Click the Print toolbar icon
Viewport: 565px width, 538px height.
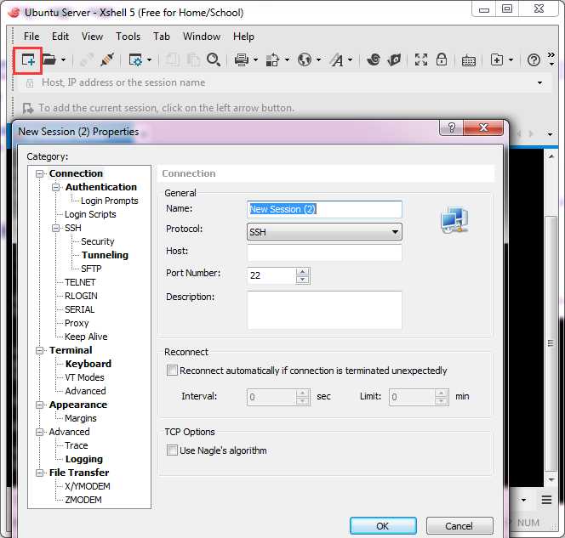[x=242, y=59]
